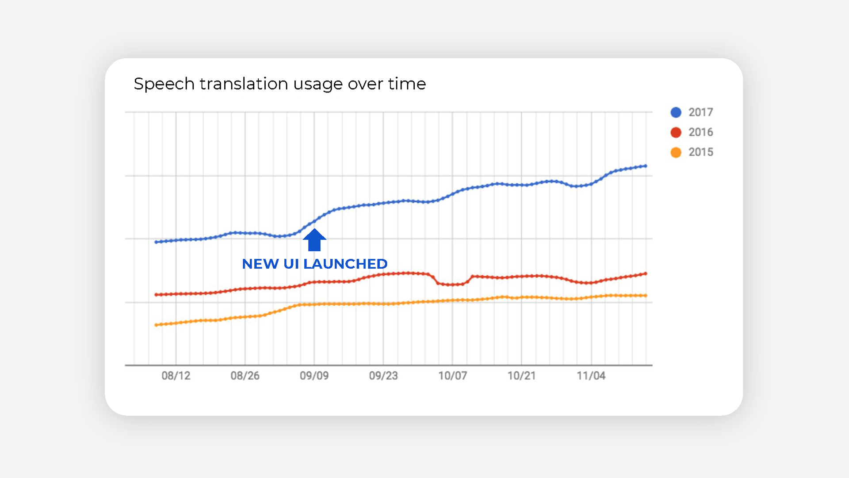The image size is (849, 478).
Task: Select the 09/23 x-axis date label
Action: pos(383,376)
